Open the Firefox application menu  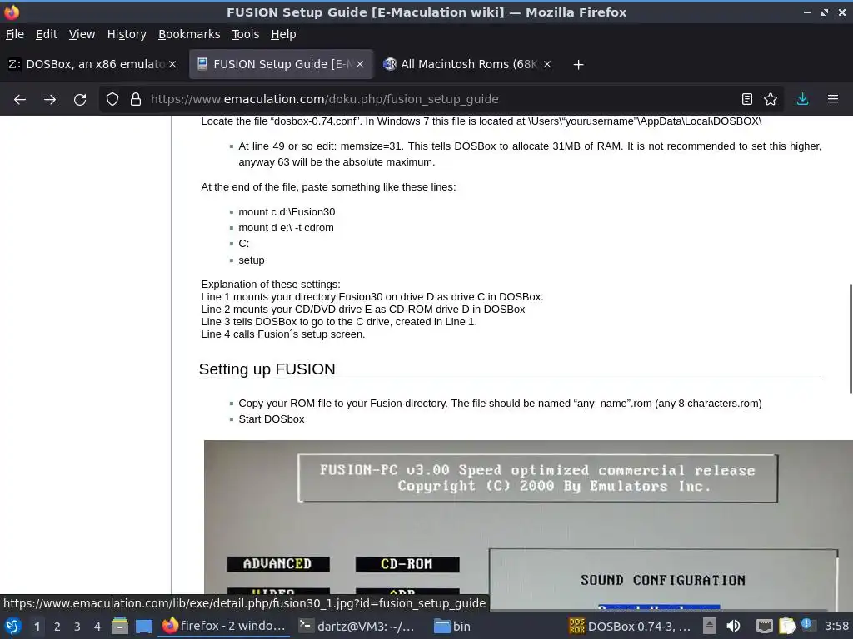tap(832, 100)
